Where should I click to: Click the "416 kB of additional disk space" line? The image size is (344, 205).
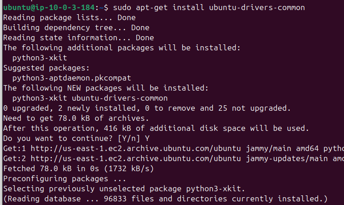(156, 128)
